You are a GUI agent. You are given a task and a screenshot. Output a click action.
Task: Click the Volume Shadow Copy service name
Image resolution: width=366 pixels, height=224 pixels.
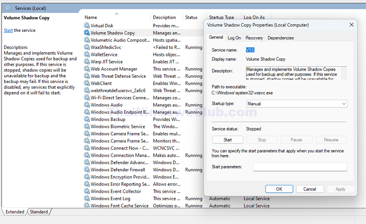tap(113, 33)
